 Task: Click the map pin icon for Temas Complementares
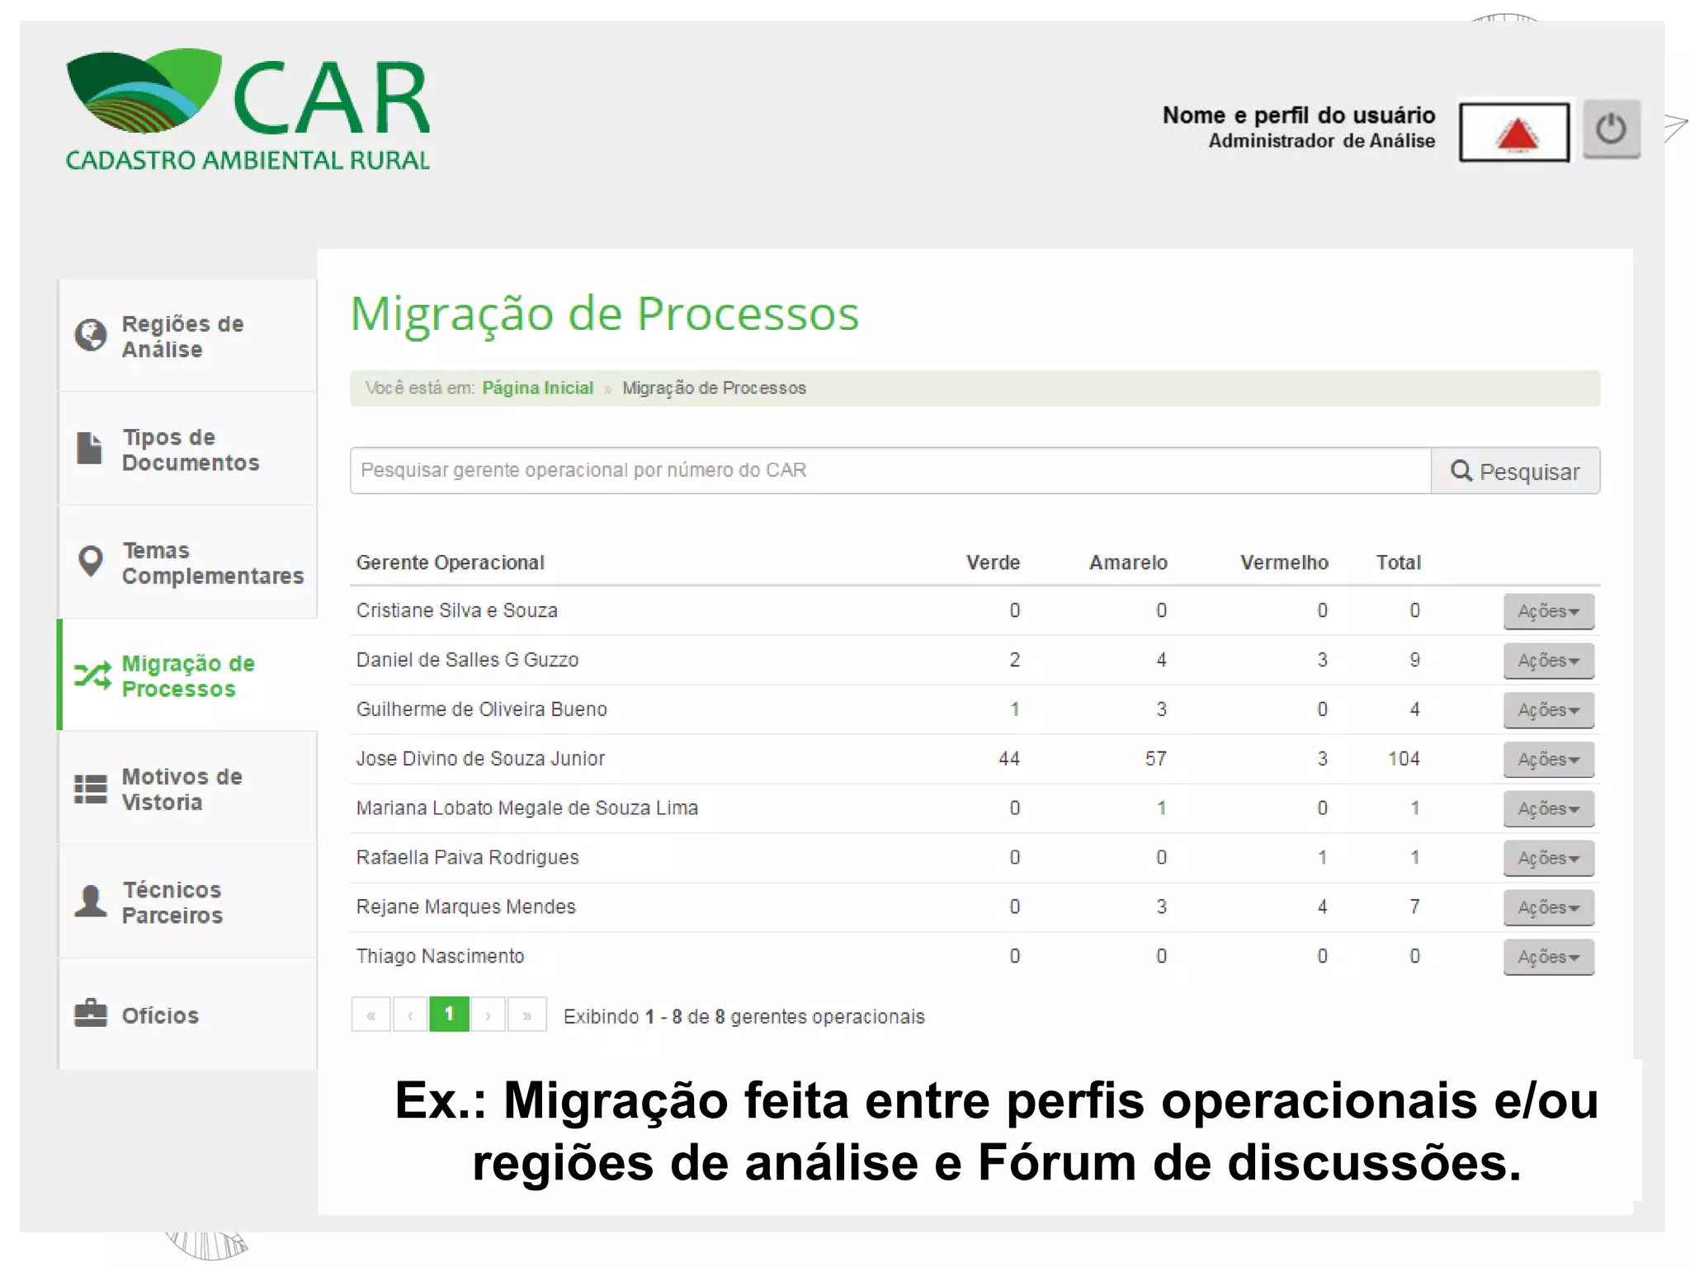90,562
